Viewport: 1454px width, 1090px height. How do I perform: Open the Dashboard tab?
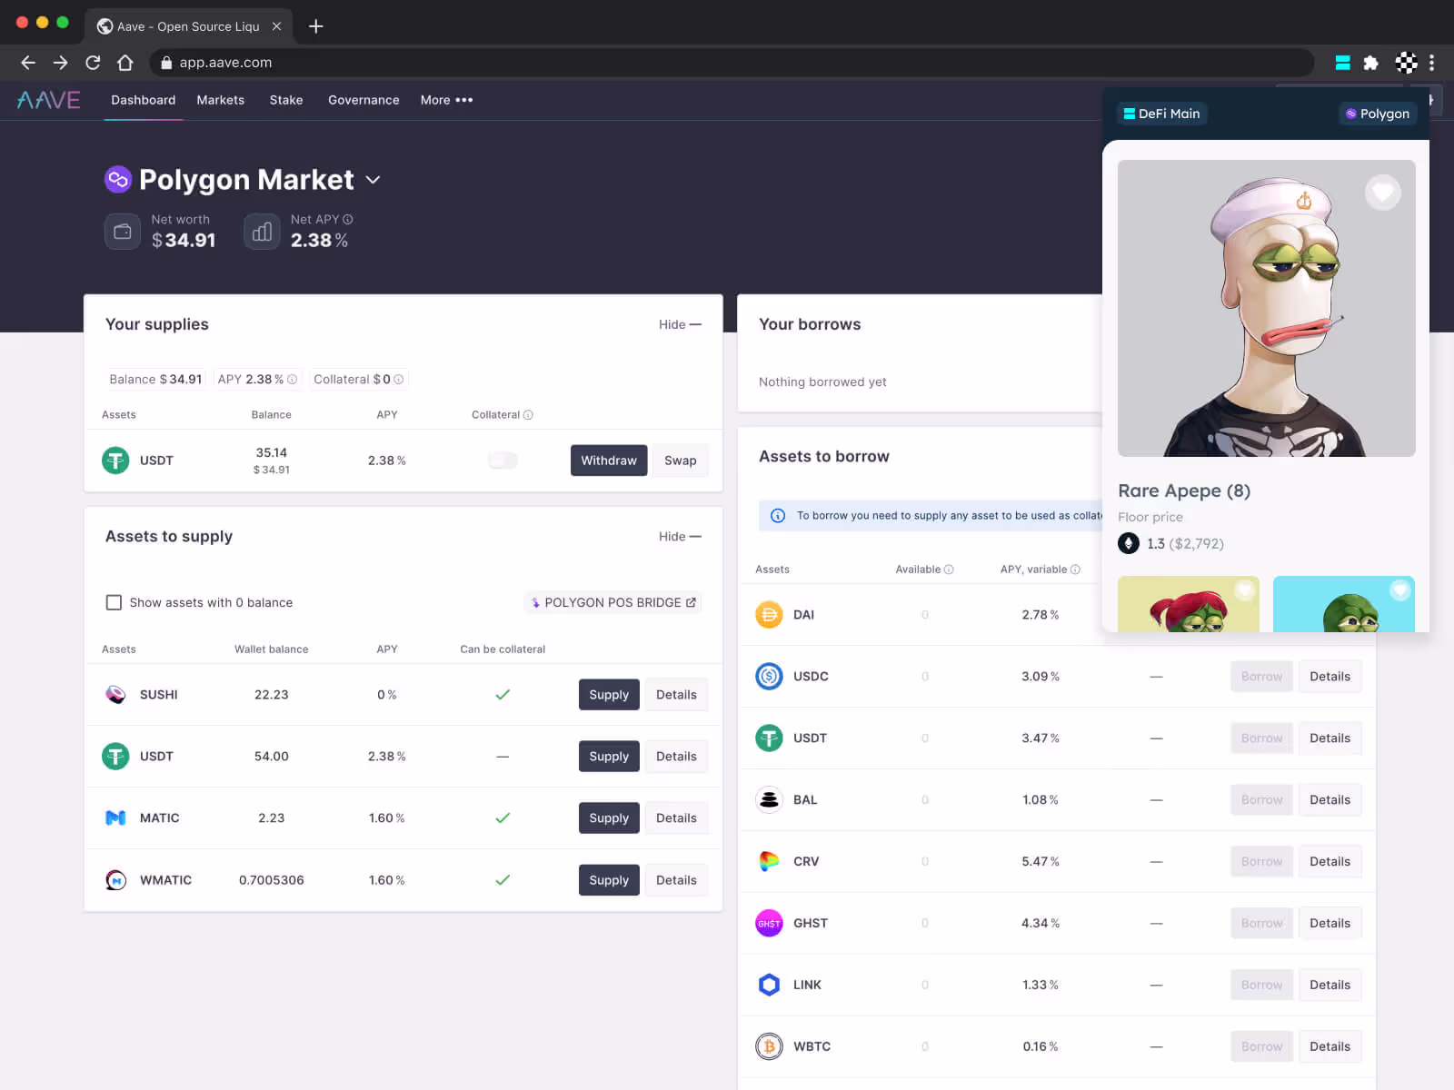144,100
